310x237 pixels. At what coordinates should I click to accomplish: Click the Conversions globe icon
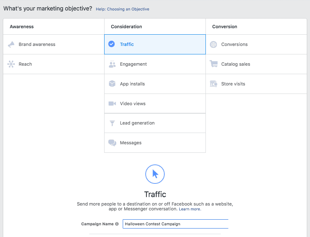[x=214, y=45]
